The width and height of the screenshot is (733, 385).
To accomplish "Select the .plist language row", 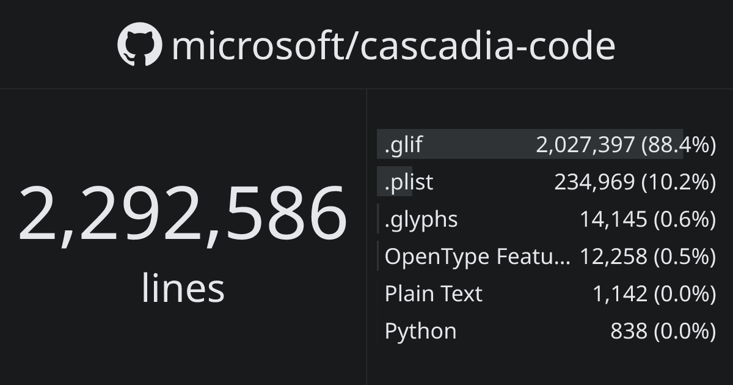I will click(547, 182).
